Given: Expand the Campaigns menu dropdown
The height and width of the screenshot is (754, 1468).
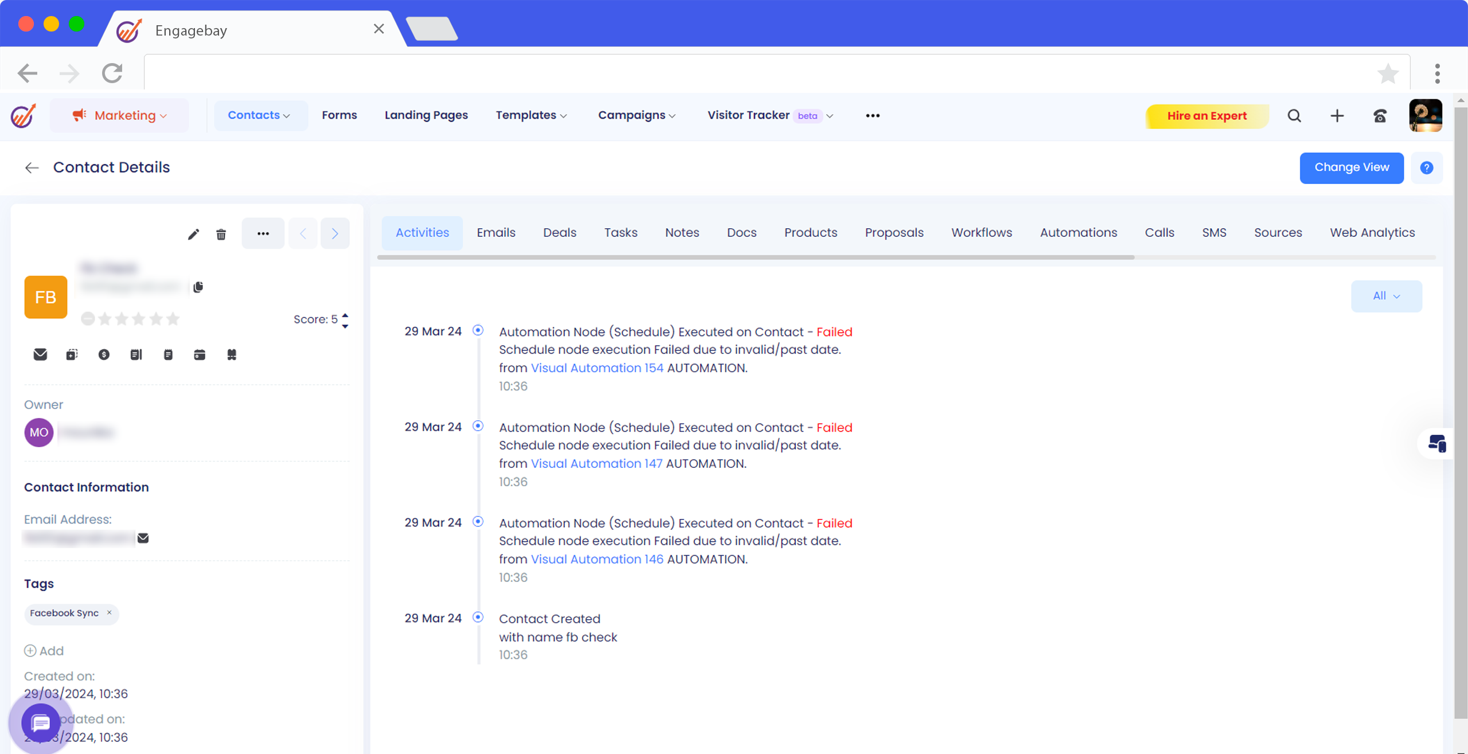Looking at the screenshot, I should click(x=637, y=115).
